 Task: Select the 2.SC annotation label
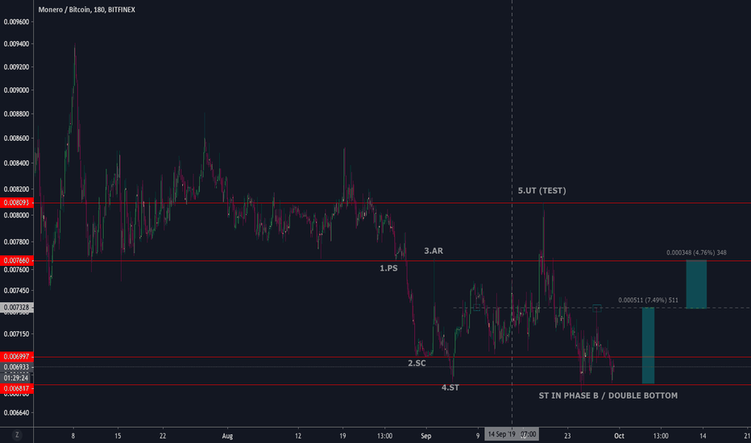(417, 363)
